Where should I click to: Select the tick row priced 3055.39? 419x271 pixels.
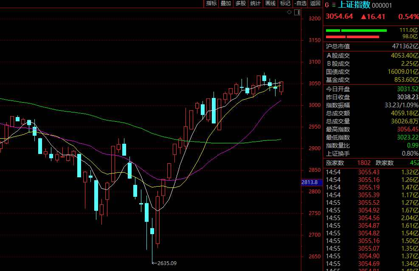pos(371,195)
